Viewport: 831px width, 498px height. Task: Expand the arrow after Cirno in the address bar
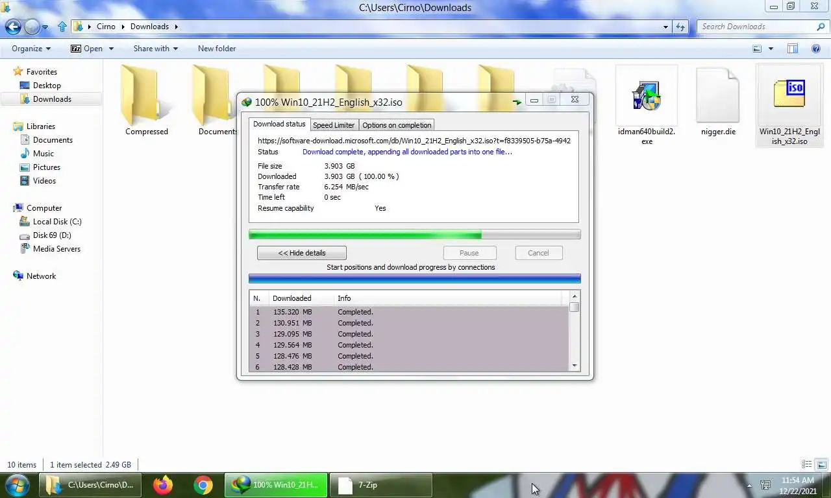click(122, 27)
